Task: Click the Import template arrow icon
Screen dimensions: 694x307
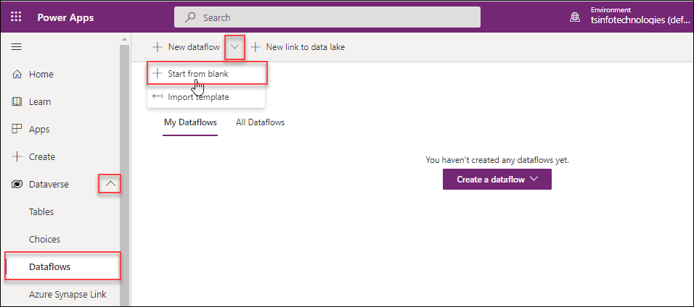Action: 157,97
